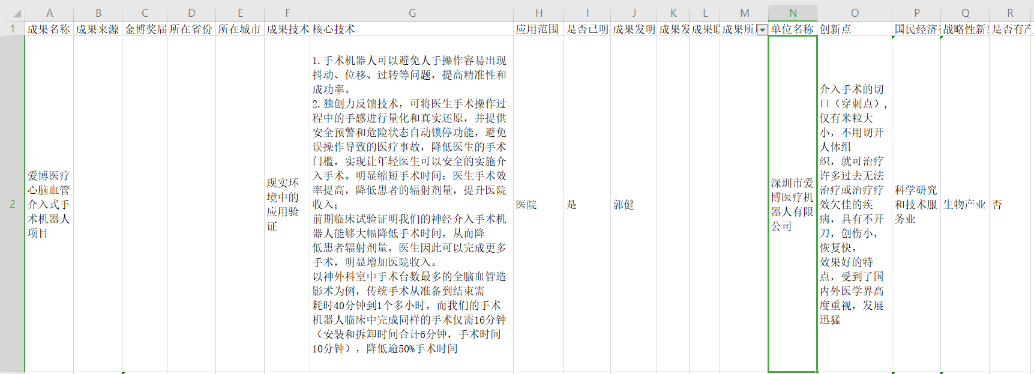Screen dimensions: 1034x374
Task: Click the 生物产业 cell
Action: click(964, 205)
